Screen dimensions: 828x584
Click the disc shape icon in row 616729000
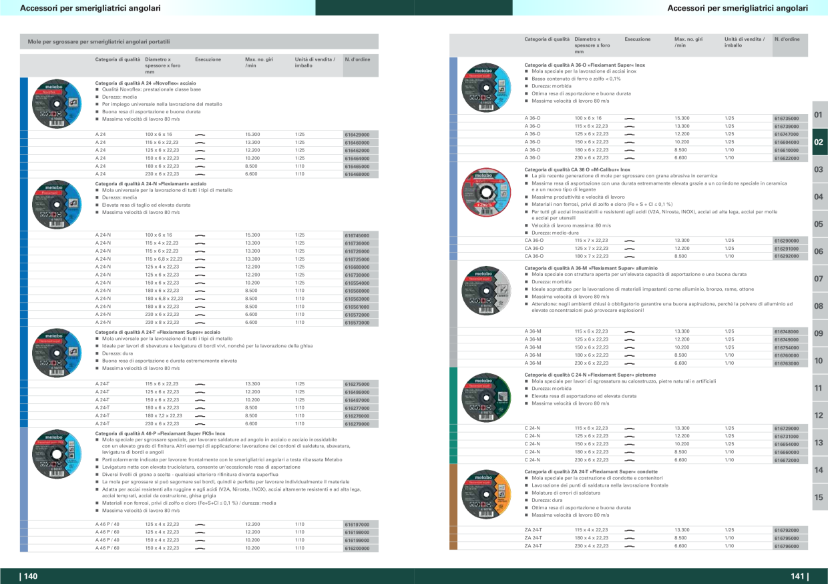[629, 429]
